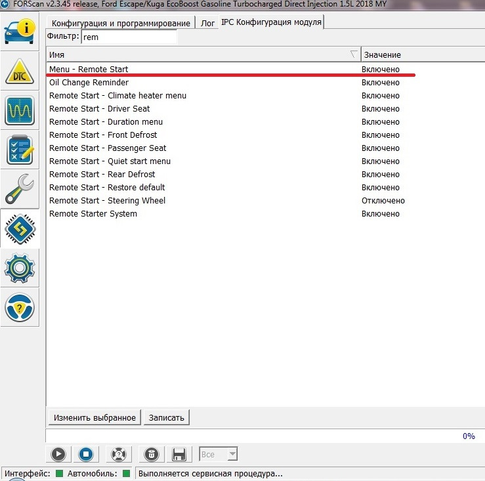The width and height of the screenshot is (485, 481).
Task: Open the tests checklist section
Action: 20,150
